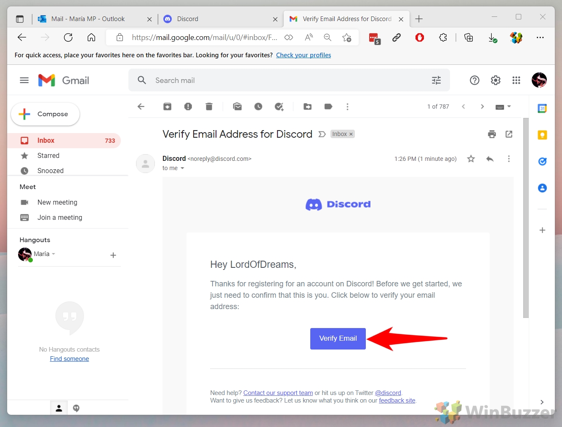Open new browser tab
Screen dimensions: 562x427
point(419,19)
